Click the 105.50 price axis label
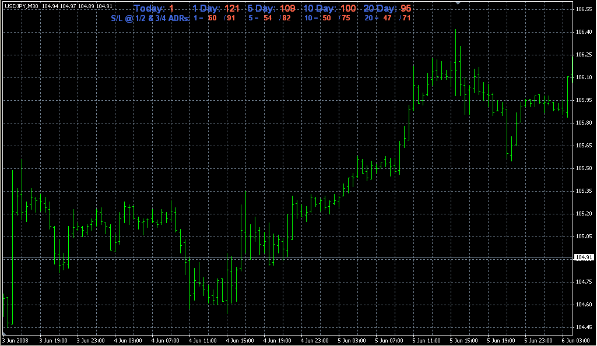This screenshot has height=346, width=597. tap(584, 168)
